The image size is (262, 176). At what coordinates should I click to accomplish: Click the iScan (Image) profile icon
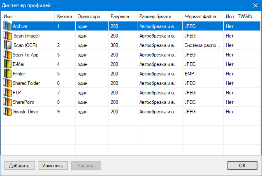(x=7, y=35)
